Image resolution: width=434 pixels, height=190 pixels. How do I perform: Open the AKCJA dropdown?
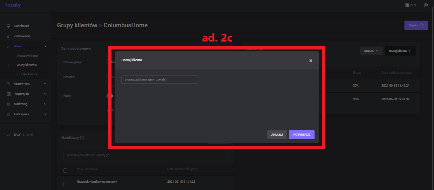(x=371, y=51)
